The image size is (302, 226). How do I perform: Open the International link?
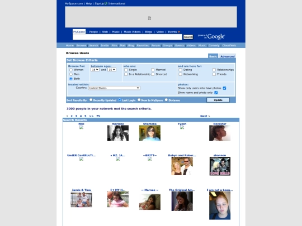point(117,3)
